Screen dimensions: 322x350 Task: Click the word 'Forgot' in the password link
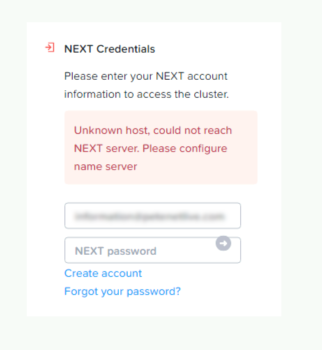(x=79, y=292)
